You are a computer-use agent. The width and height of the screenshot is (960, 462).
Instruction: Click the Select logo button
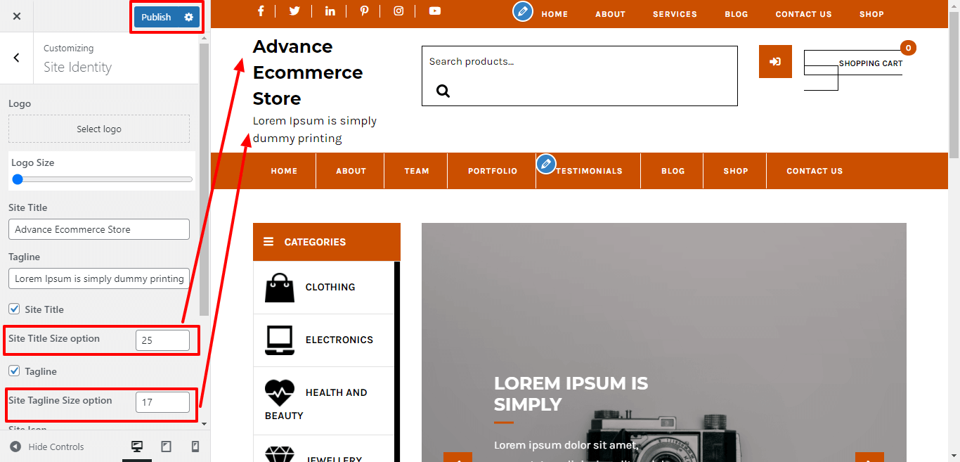pos(99,129)
